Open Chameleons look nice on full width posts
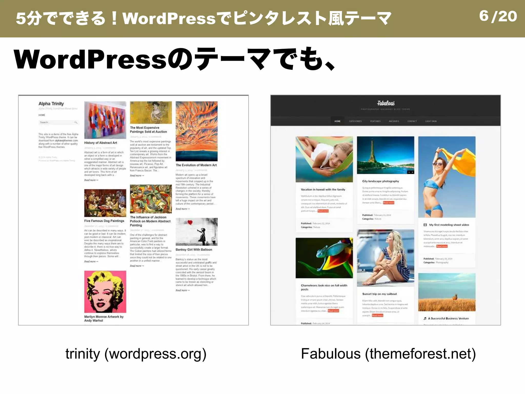Screen dimensions: 525x394 [x=324, y=287]
